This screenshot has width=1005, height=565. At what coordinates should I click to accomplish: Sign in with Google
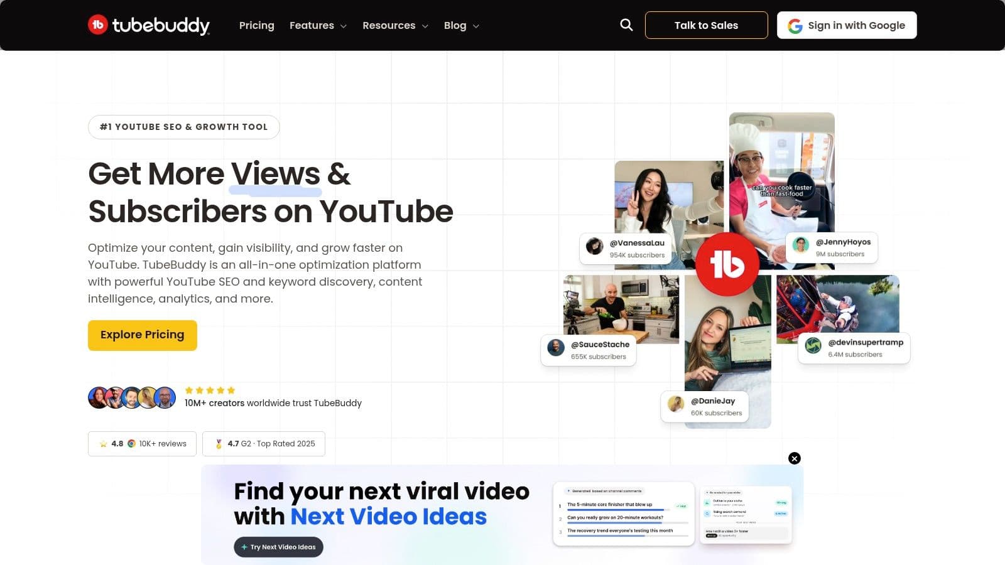pyautogui.click(x=847, y=25)
